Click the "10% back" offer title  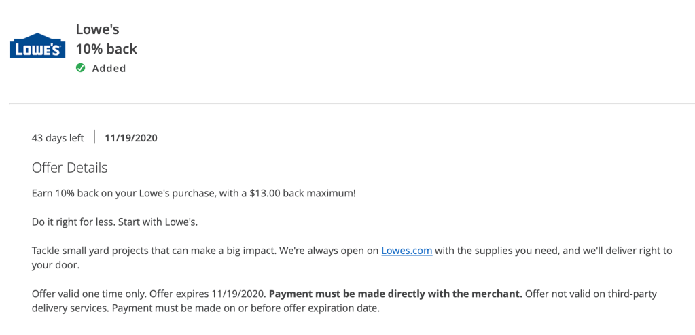click(106, 49)
